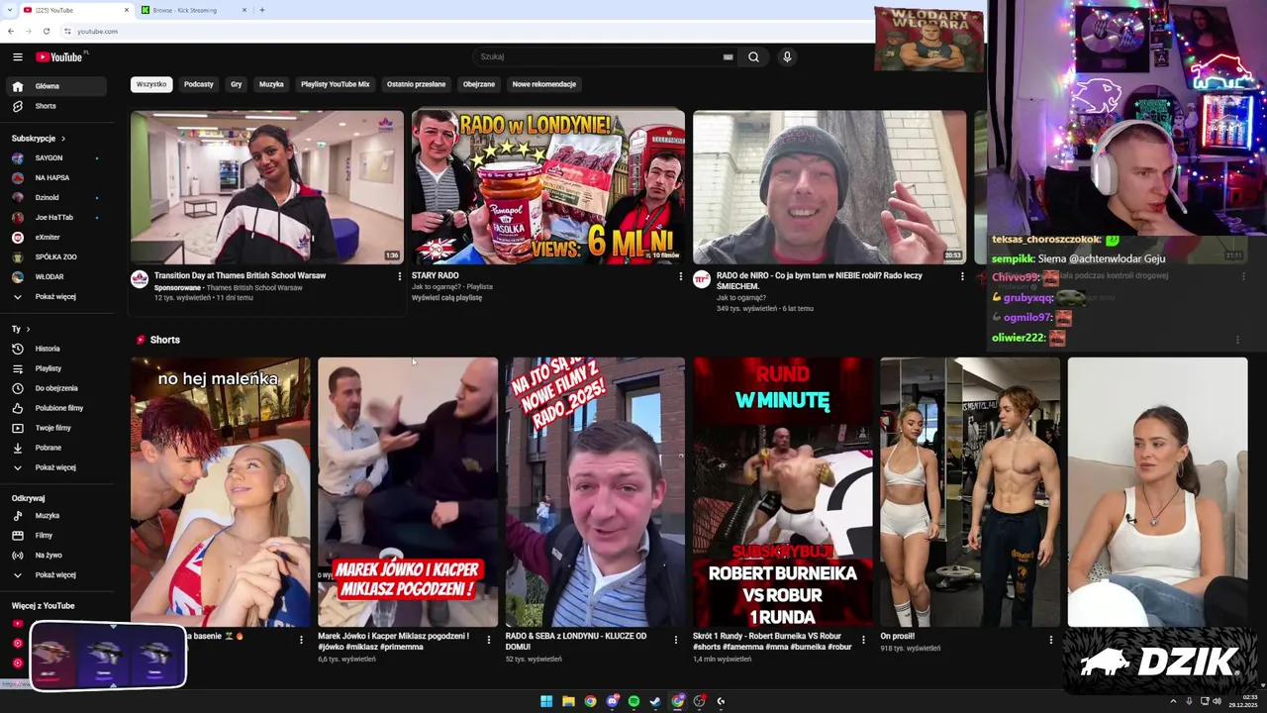Open Shorts in the left sidebar
This screenshot has width=1267, height=713.
55,106
